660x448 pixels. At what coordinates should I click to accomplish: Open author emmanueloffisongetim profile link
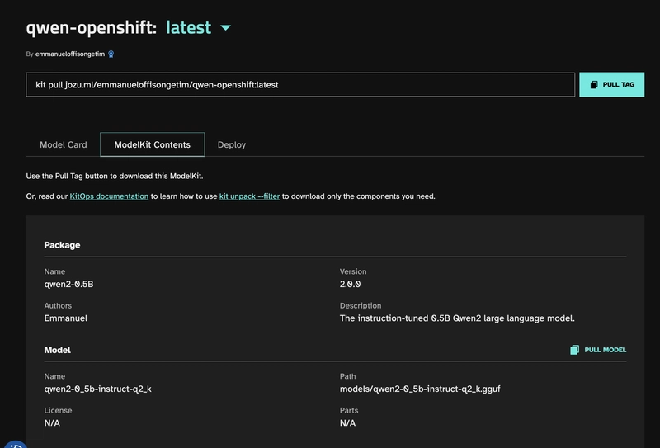70,54
